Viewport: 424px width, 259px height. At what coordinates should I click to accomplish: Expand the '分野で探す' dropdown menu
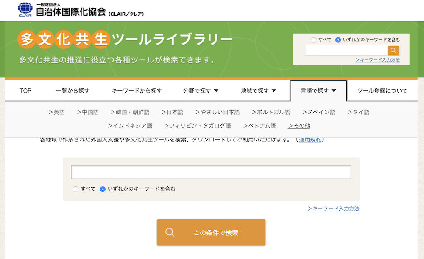click(201, 90)
